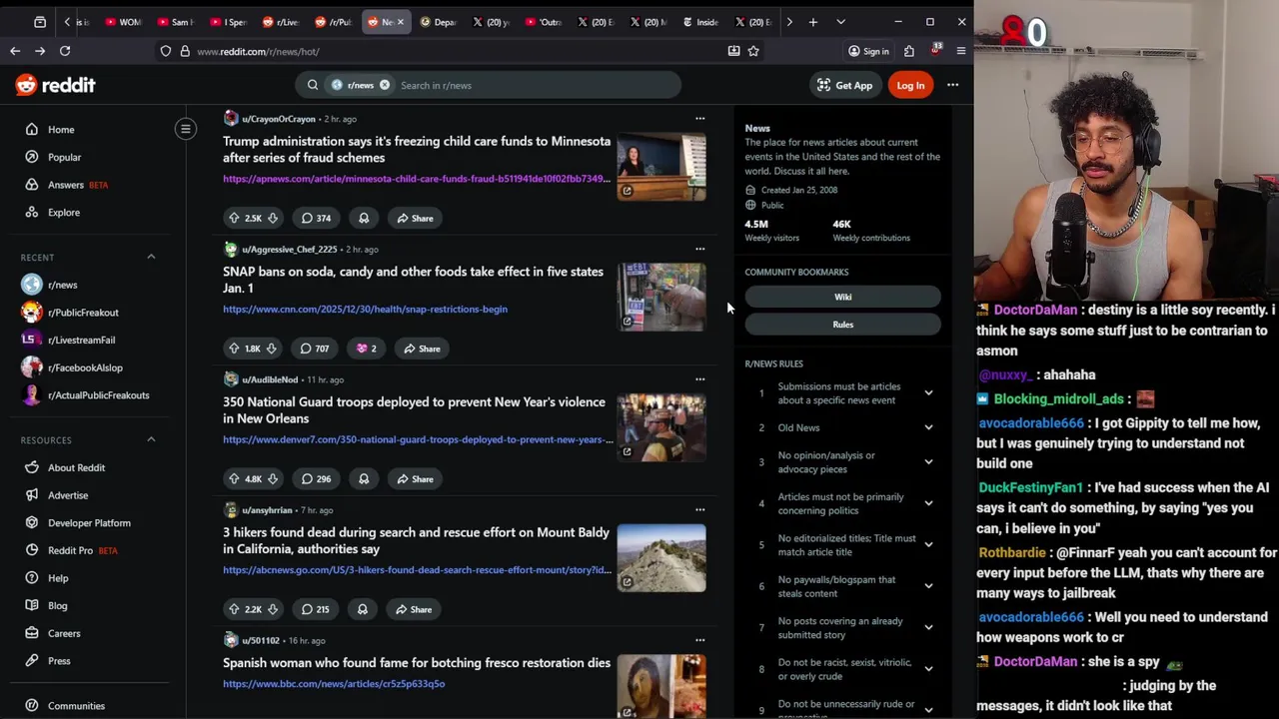
Task: Remove the r/news search filter chip
Action: (385, 85)
